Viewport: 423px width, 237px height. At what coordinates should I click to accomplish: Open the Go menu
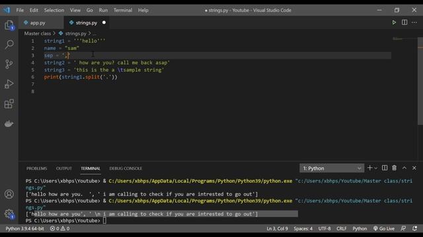[x=90, y=11]
